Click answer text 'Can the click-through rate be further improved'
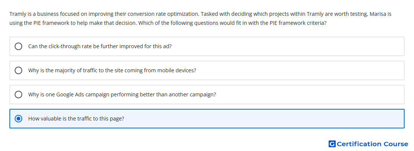This screenshot has width=414, height=151. [x=85, y=46]
